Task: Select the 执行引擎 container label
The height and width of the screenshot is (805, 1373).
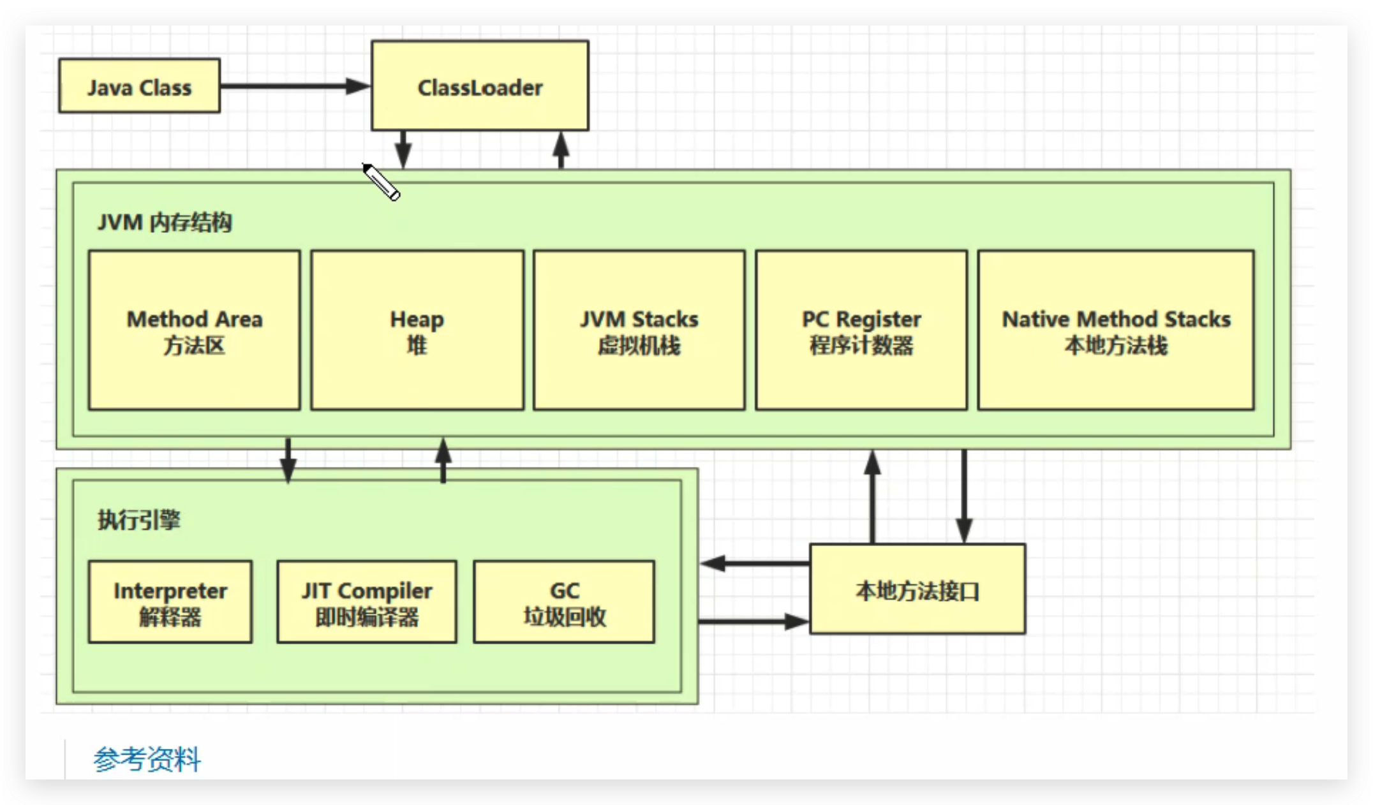Action: pyautogui.click(x=137, y=520)
